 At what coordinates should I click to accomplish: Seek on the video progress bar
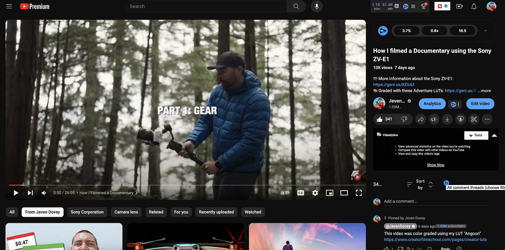click(186, 185)
